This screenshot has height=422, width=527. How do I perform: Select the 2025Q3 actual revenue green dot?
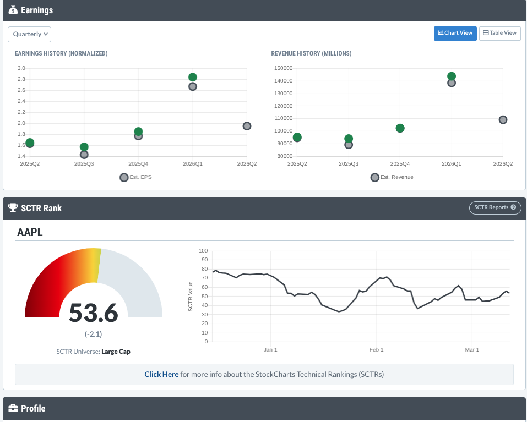tap(349, 139)
